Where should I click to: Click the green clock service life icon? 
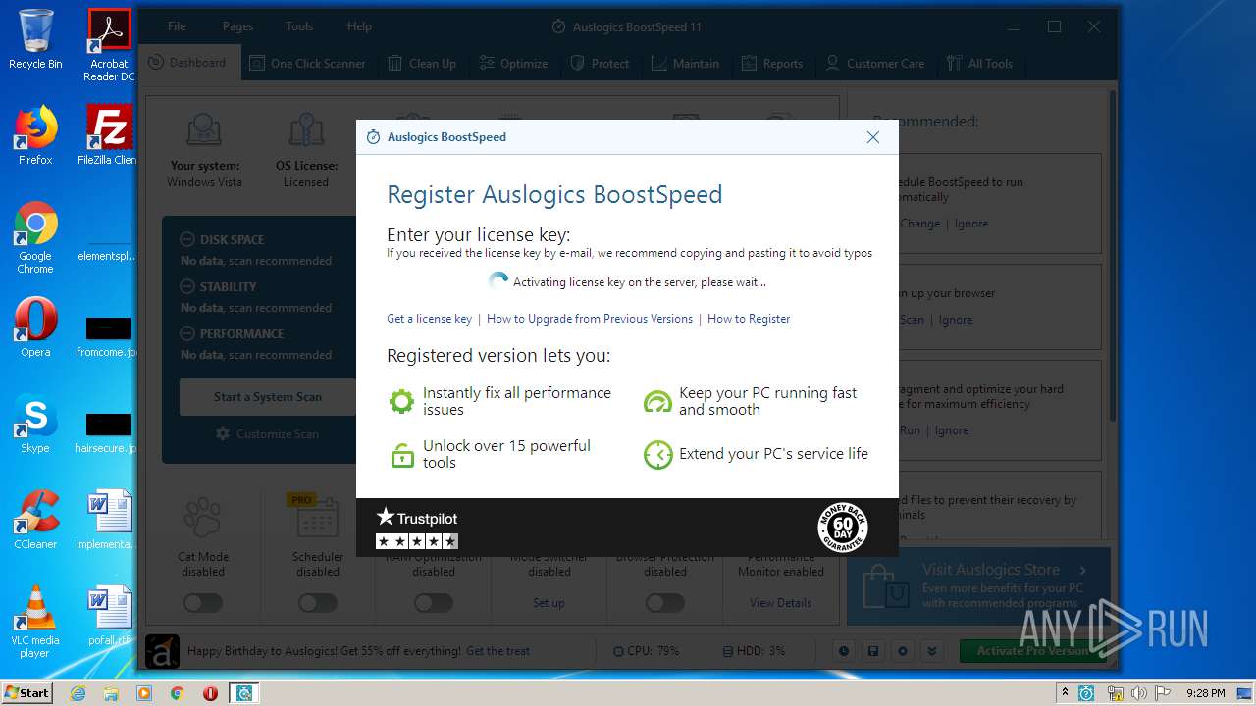(x=657, y=454)
